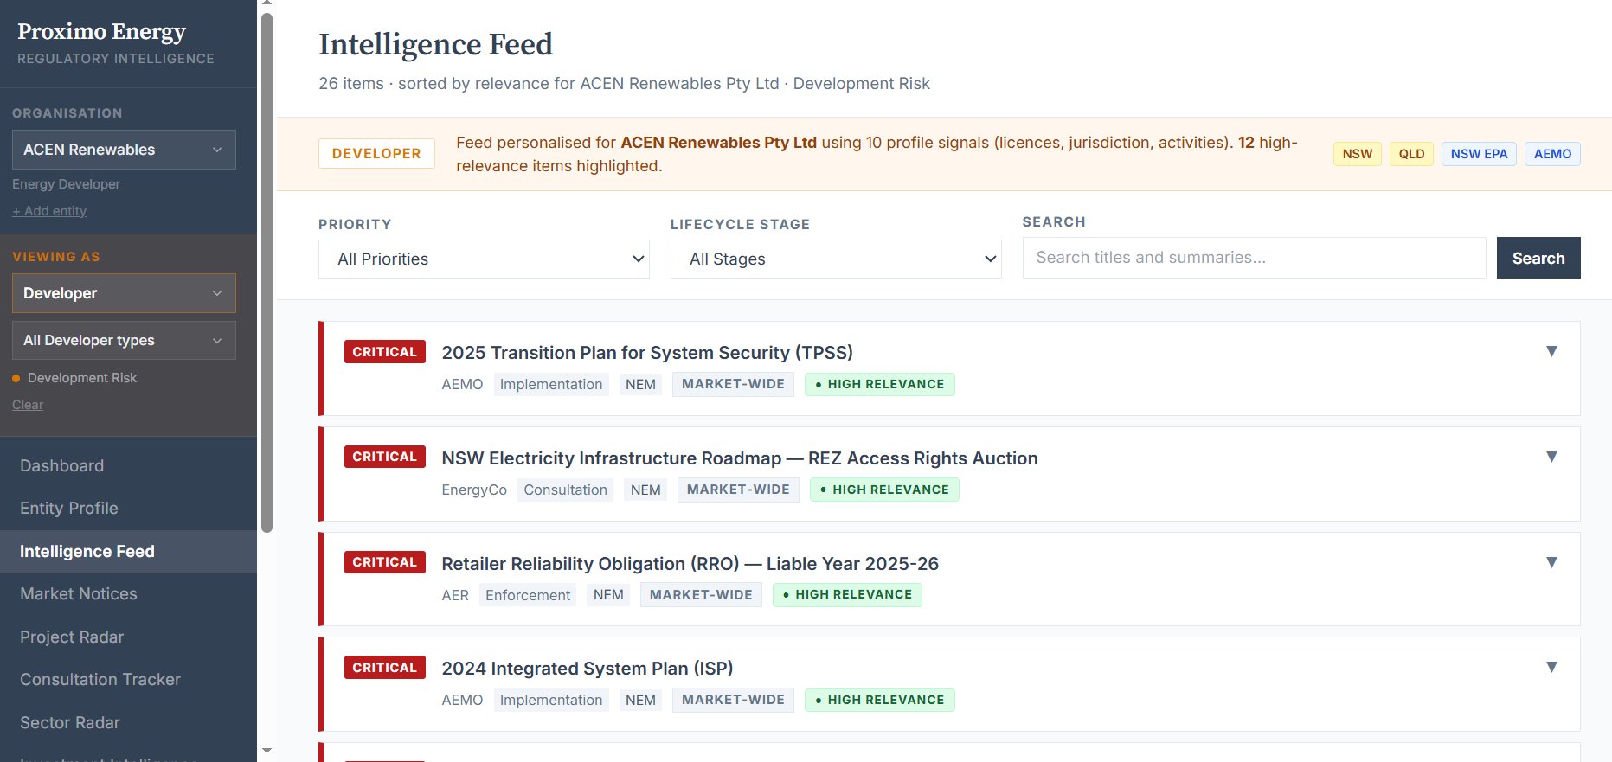
Task: Click the DEVELOPER badge in the banner
Action: (x=376, y=153)
